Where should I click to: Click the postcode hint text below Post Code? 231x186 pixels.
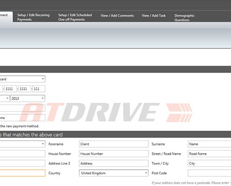point(191,183)
